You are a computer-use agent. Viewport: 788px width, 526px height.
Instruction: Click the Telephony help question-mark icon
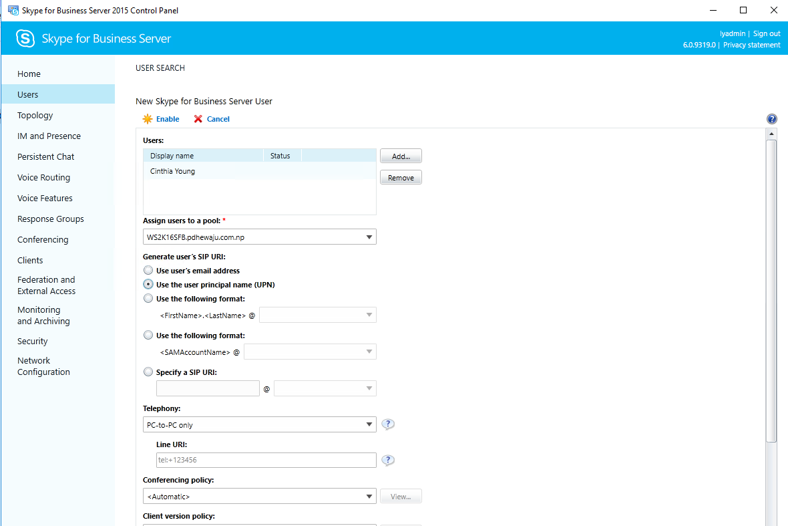click(x=388, y=424)
